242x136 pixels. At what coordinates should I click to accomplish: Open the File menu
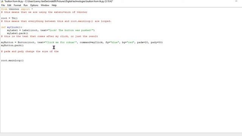pyautogui.click(x=3, y=5)
